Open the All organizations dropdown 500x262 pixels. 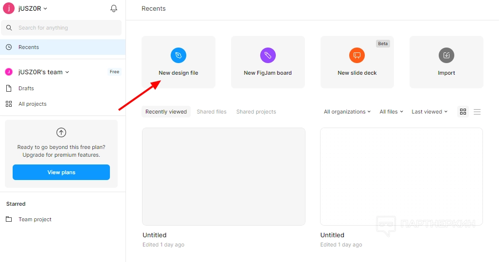tap(347, 112)
